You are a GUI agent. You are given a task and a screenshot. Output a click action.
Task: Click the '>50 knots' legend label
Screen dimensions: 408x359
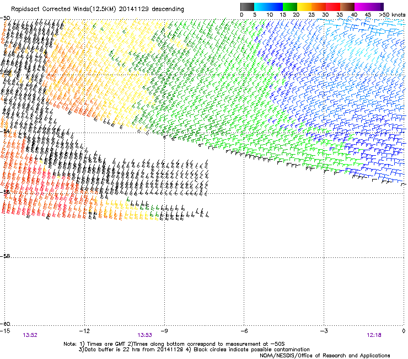(x=392, y=14)
